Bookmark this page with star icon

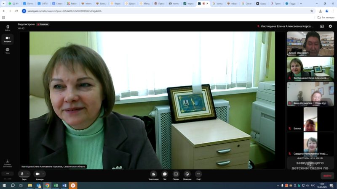pos(312,11)
